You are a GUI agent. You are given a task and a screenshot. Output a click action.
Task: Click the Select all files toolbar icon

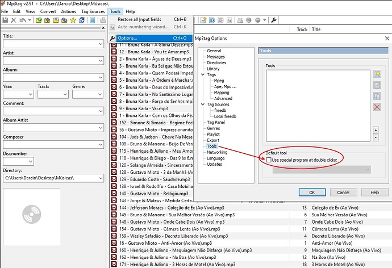pos(92,20)
